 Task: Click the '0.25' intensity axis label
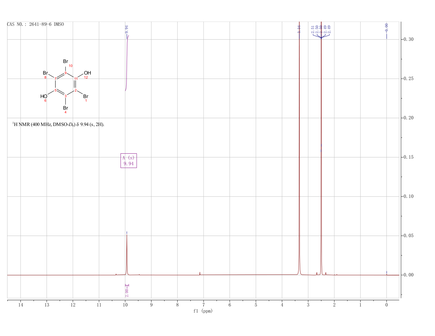pos(408,79)
